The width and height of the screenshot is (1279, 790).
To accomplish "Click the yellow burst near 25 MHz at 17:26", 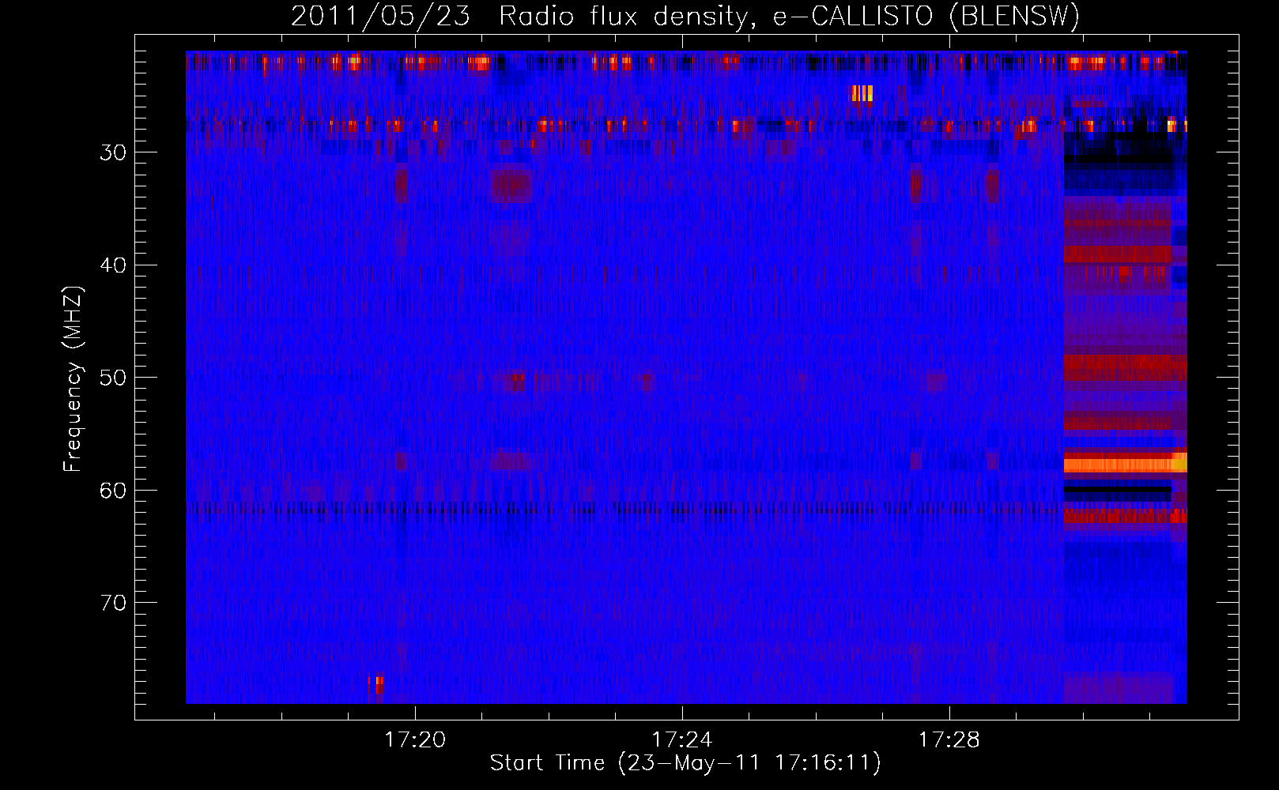I will 862,93.
